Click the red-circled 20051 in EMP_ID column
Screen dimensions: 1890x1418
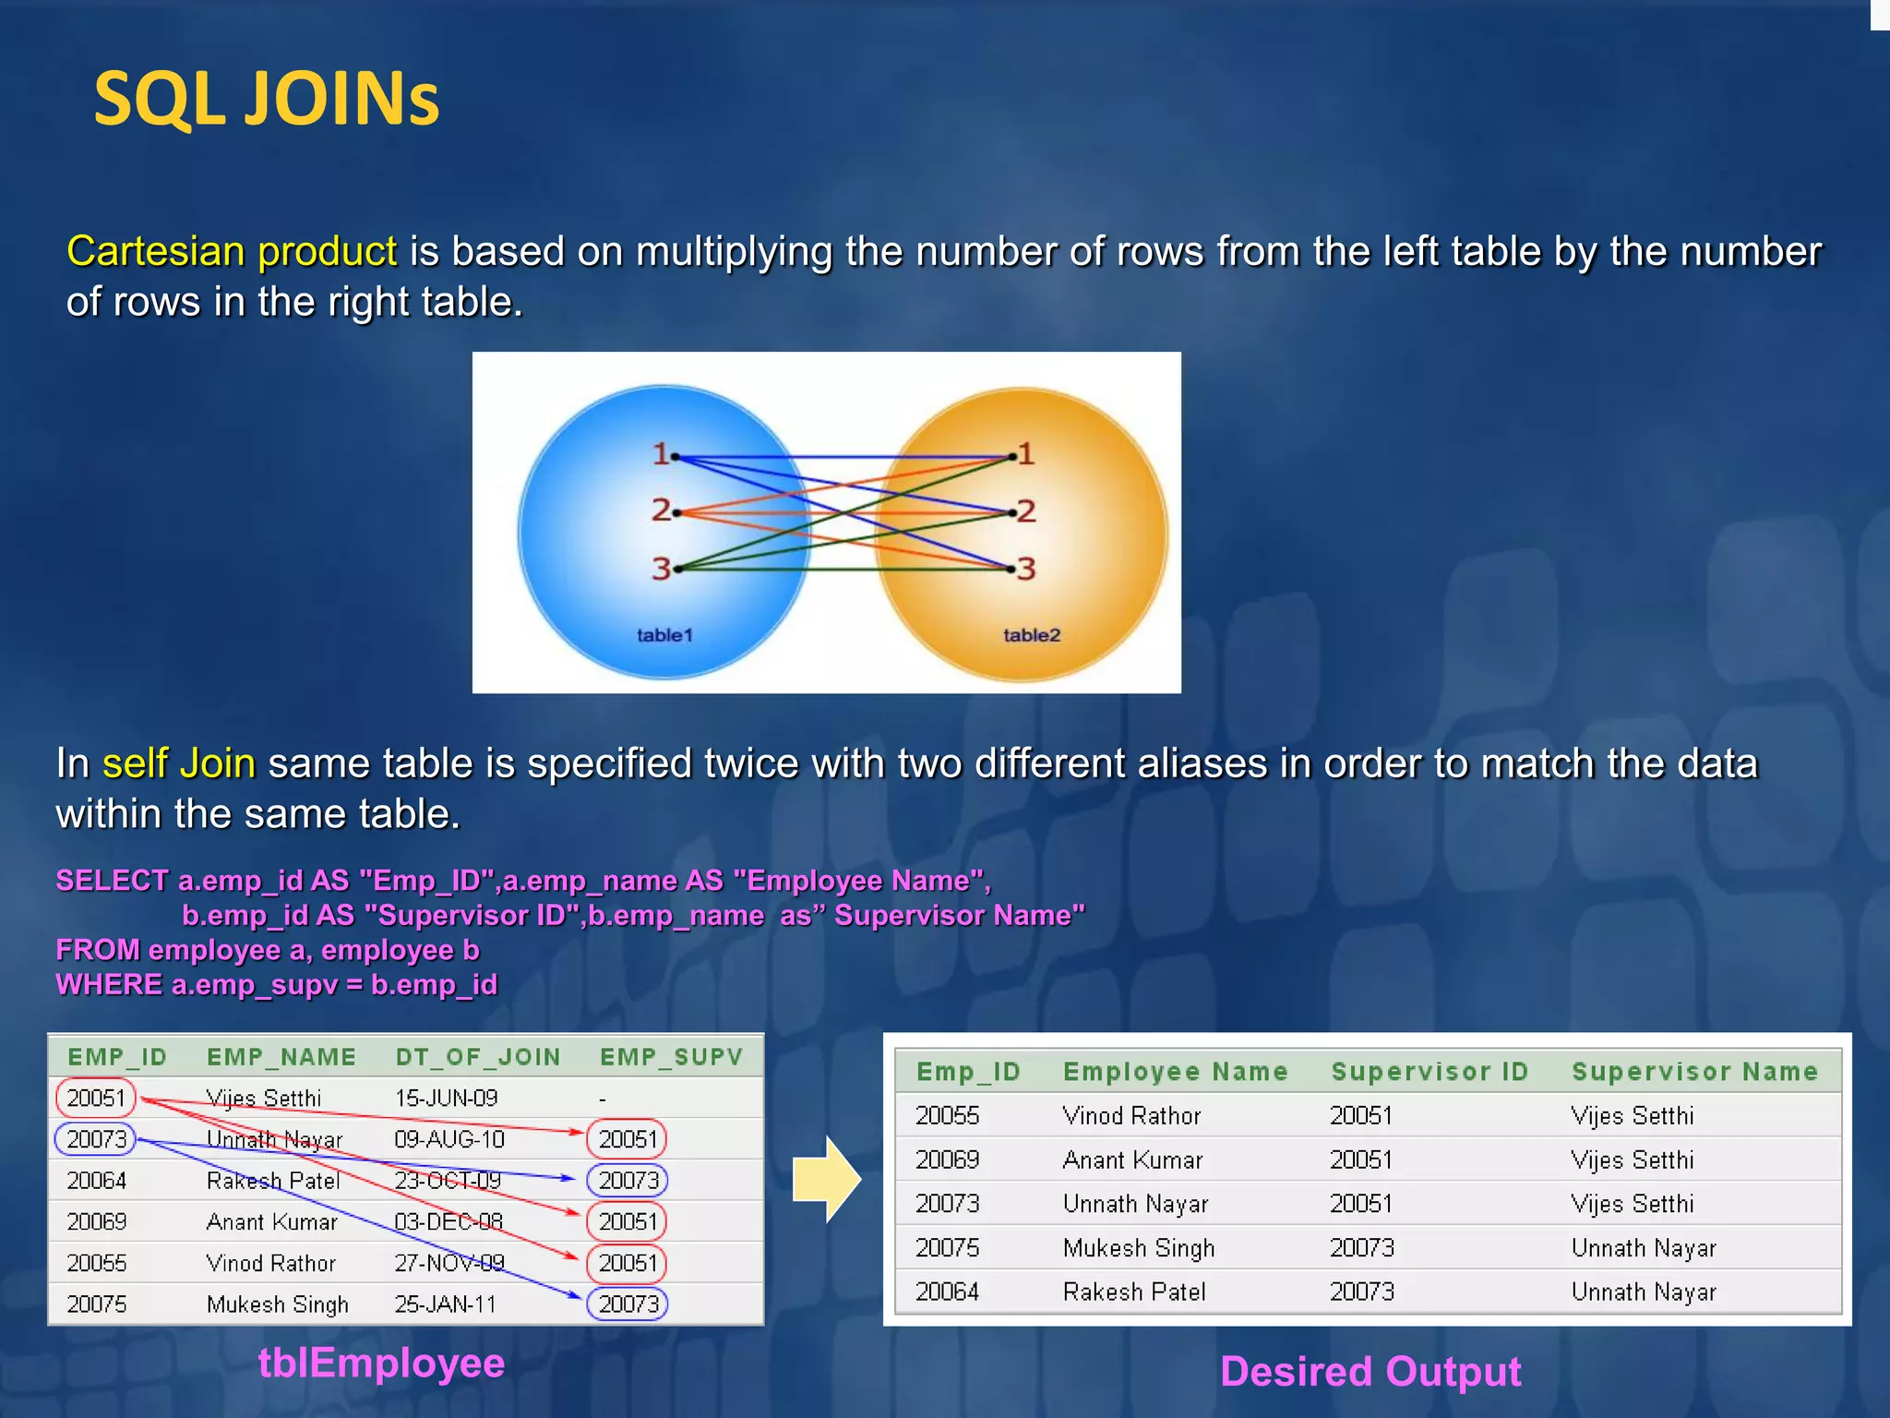click(x=96, y=1098)
